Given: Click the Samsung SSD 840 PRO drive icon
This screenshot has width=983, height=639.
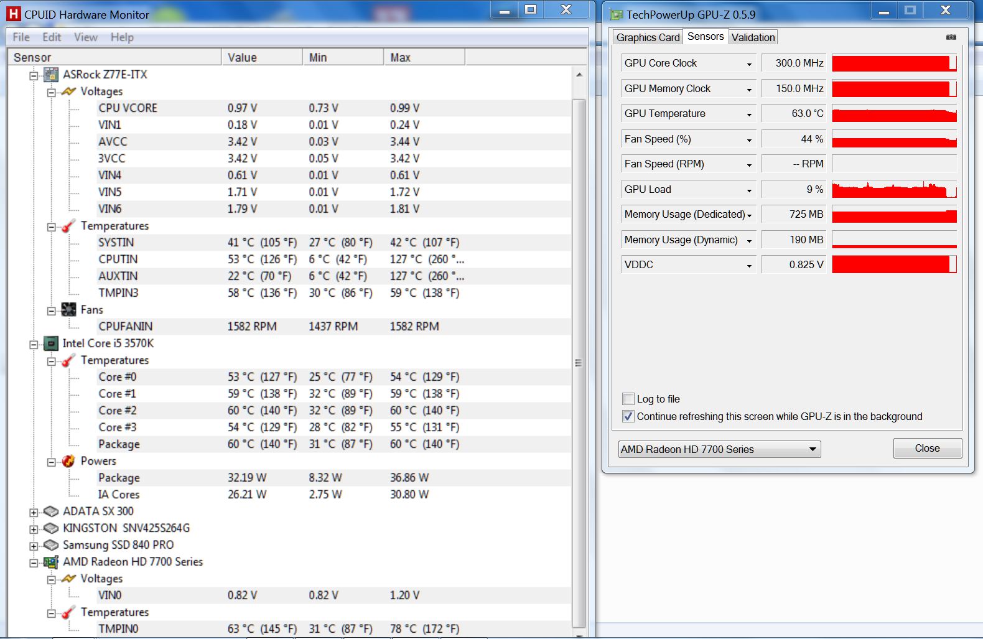Looking at the screenshot, I should [x=51, y=545].
